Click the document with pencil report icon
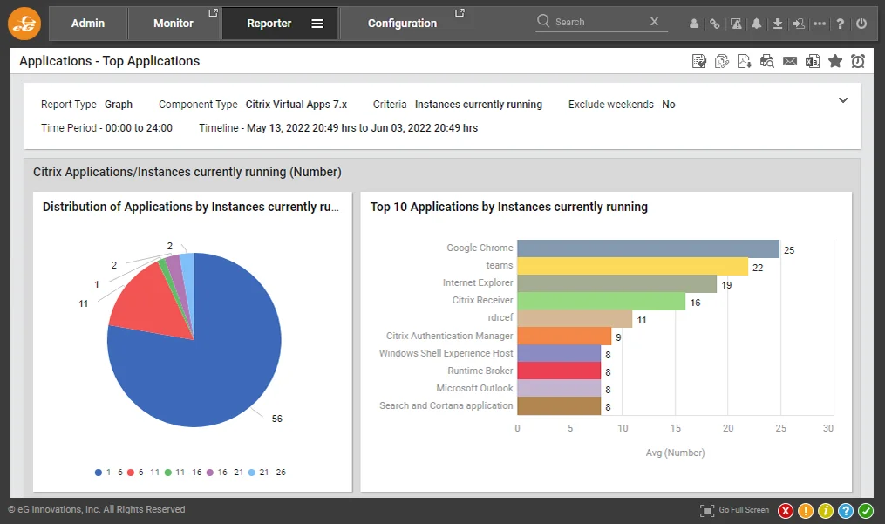Image resolution: width=885 pixels, height=524 pixels. pyautogui.click(x=698, y=61)
